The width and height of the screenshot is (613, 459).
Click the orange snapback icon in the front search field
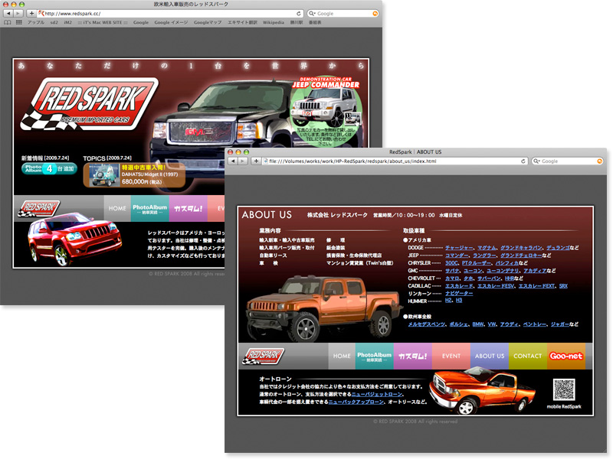click(600, 161)
